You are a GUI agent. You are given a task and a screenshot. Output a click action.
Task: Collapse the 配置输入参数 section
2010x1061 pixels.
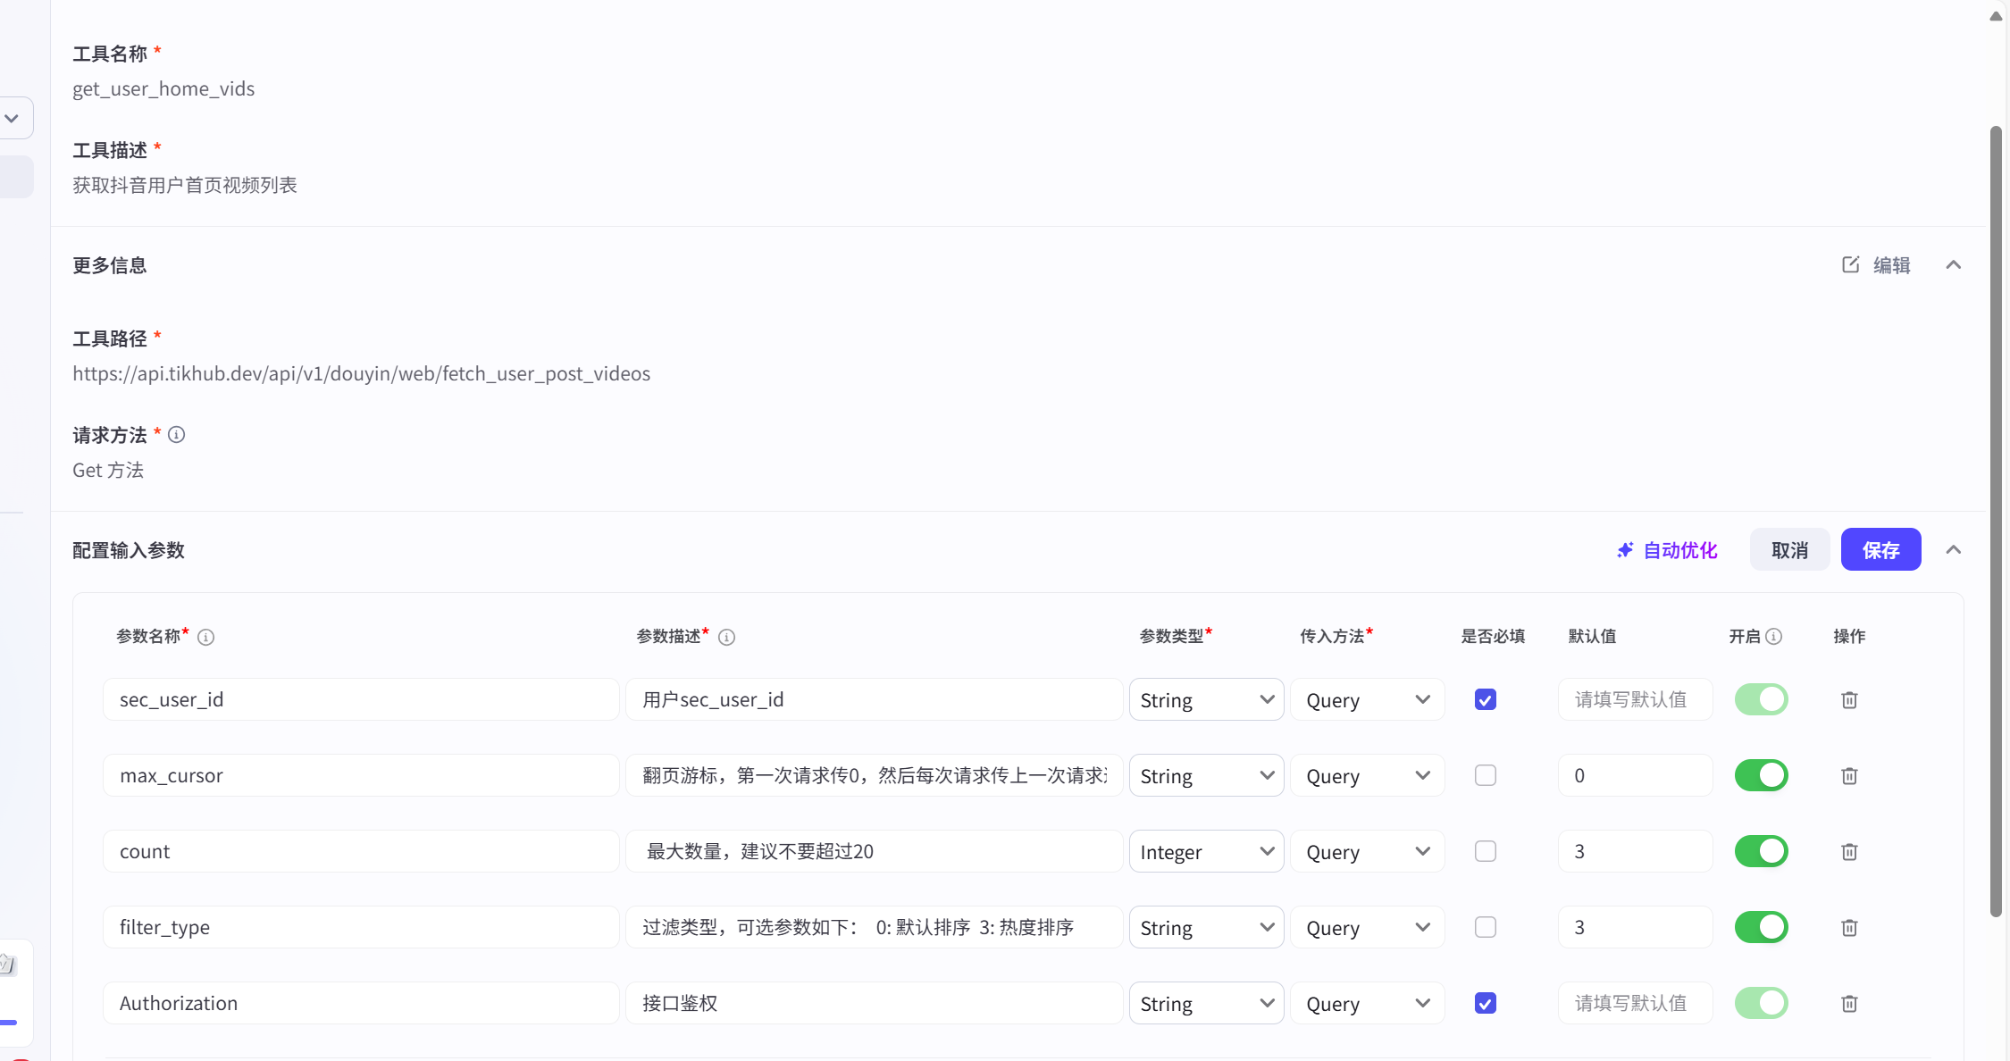click(x=1954, y=550)
